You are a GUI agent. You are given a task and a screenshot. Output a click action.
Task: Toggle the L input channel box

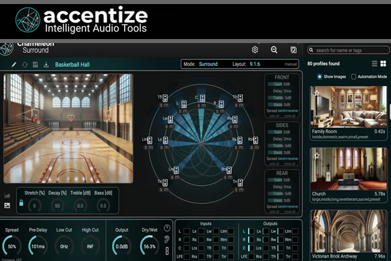click(x=187, y=231)
